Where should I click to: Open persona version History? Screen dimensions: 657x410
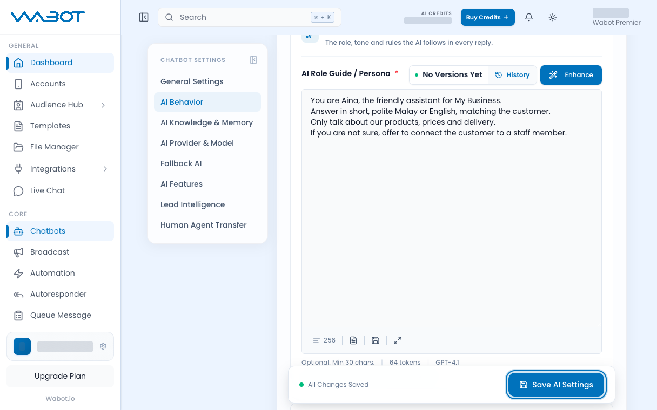[x=513, y=75]
